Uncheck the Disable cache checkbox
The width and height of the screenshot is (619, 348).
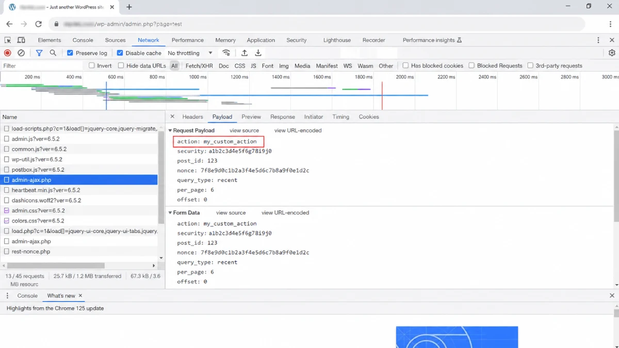coord(120,53)
